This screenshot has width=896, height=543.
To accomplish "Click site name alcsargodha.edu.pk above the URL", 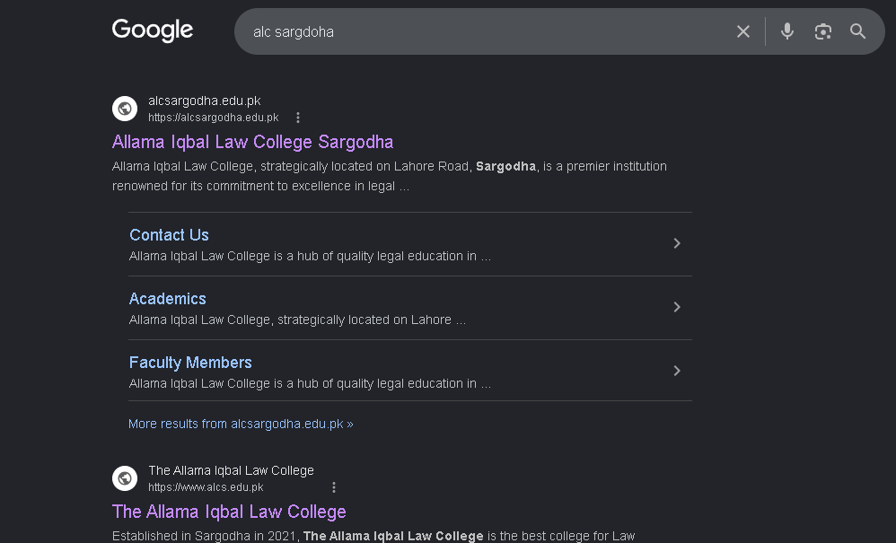I will click(205, 101).
